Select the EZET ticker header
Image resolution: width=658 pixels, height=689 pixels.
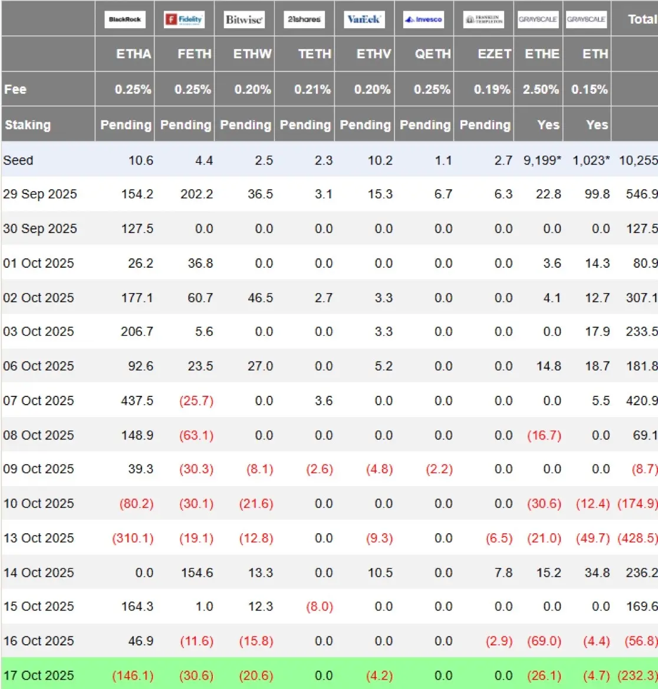pos(494,54)
